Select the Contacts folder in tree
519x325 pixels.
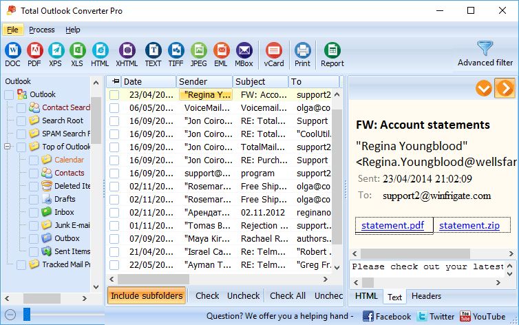coord(70,173)
